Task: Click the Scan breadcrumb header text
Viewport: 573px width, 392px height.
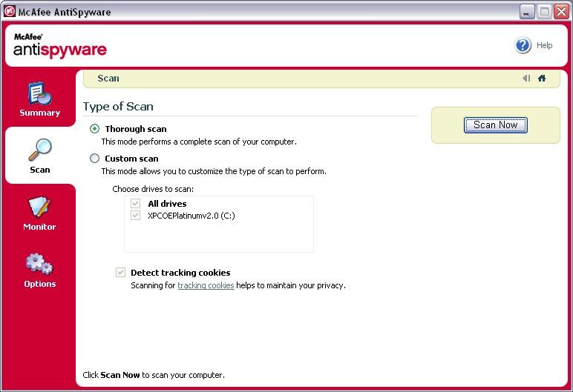Action: click(108, 78)
